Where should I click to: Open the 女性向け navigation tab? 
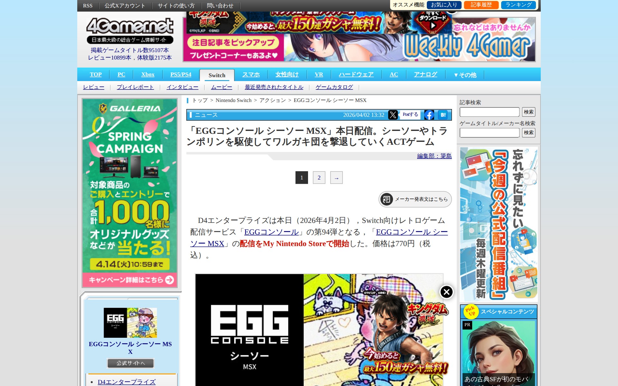[x=287, y=75]
